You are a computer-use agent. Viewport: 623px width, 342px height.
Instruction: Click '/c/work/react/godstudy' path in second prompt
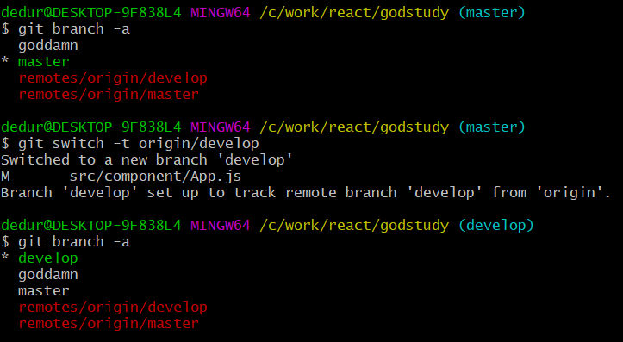(354, 127)
